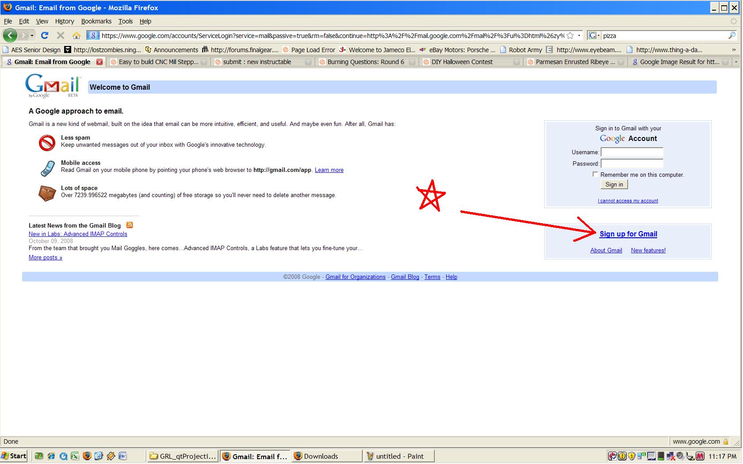The width and height of the screenshot is (743, 464).
Task: Click the Windows Start button
Action: pos(14,456)
